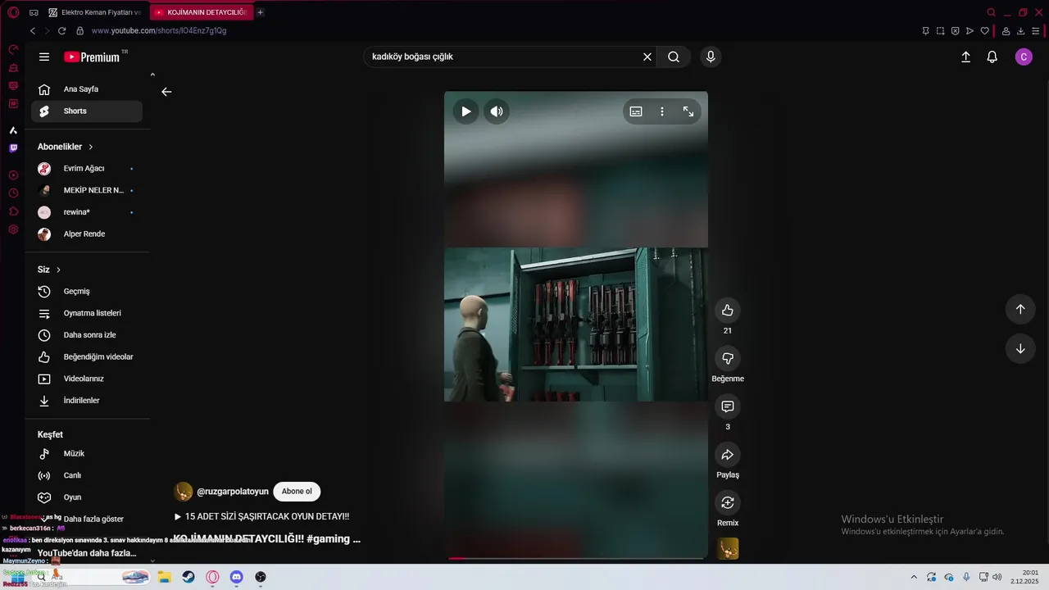1049x590 pixels.
Task: Open the Alper Rende subscription
Action: point(87,234)
